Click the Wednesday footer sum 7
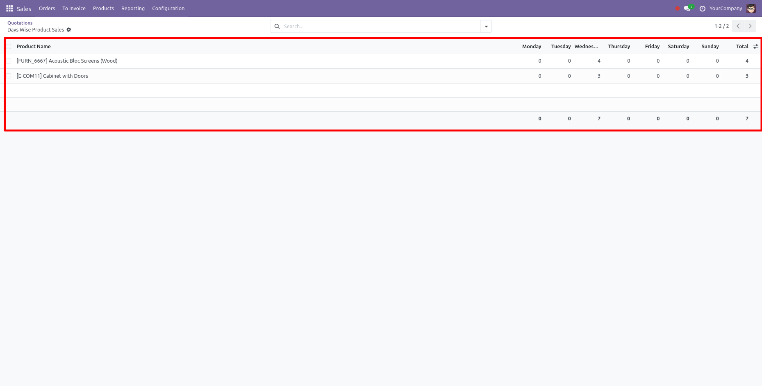 click(x=599, y=119)
